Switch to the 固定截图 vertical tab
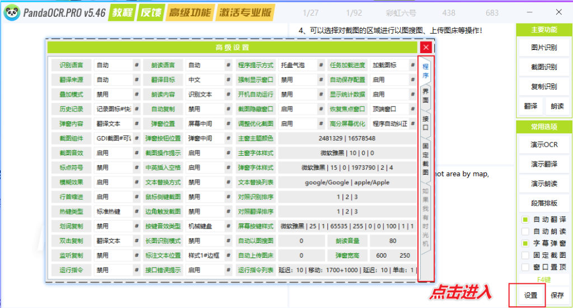 pyautogui.click(x=425, y=158)
